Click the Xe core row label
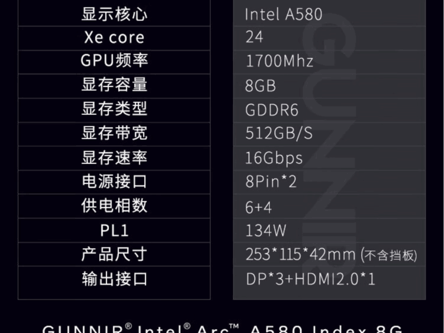444x333 pixels. tap(114, 38)
